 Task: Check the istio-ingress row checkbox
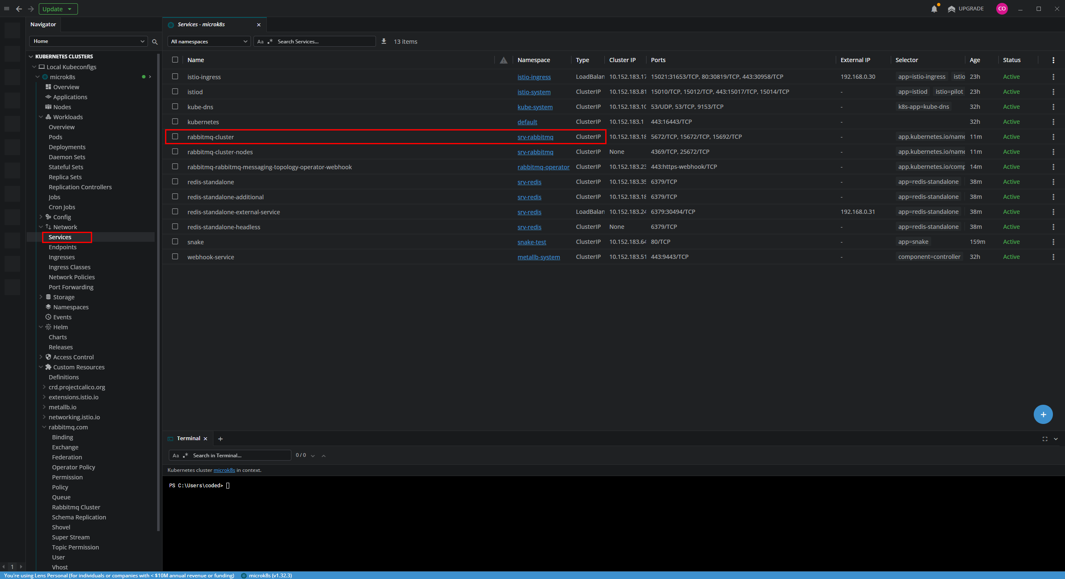point(175,76)
